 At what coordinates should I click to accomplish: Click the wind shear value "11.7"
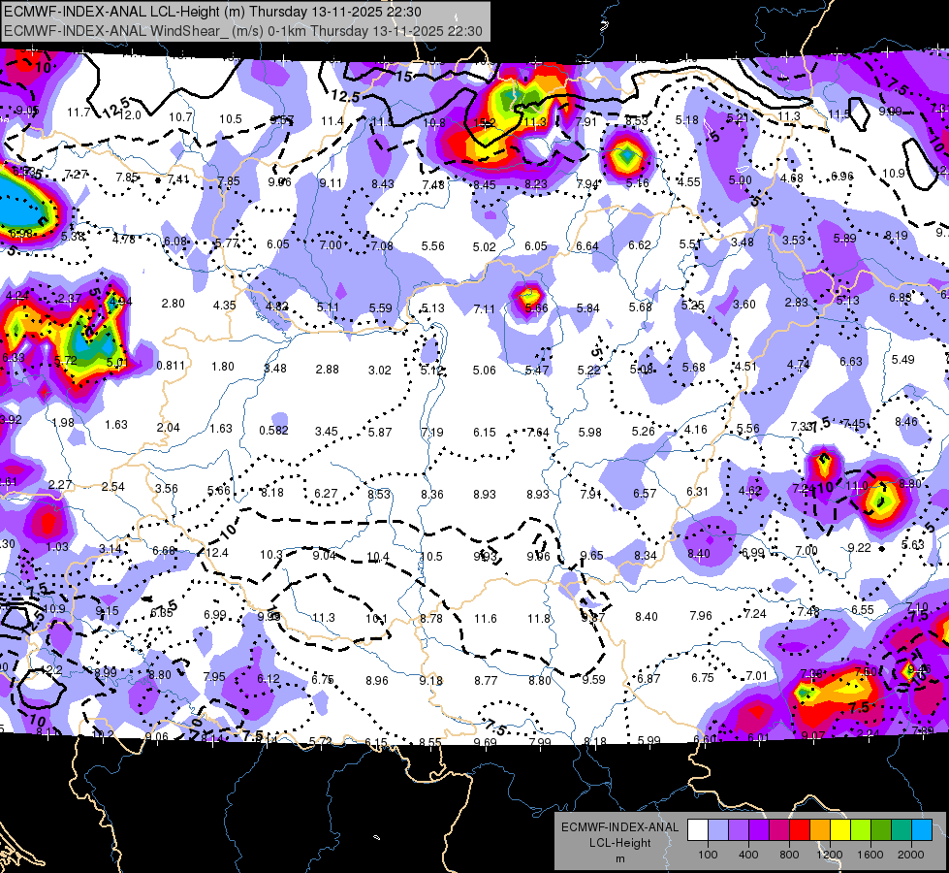79,113
